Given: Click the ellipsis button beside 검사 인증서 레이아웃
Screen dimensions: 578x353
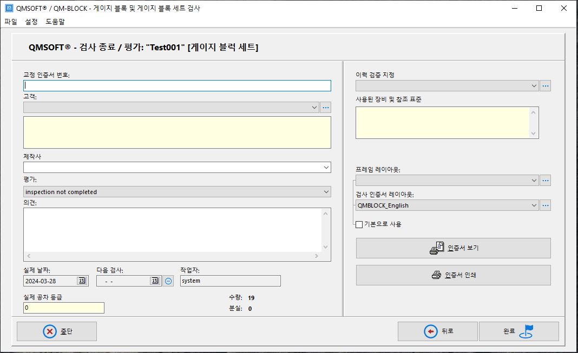Looking at the screenshot, I should (546, 205).
